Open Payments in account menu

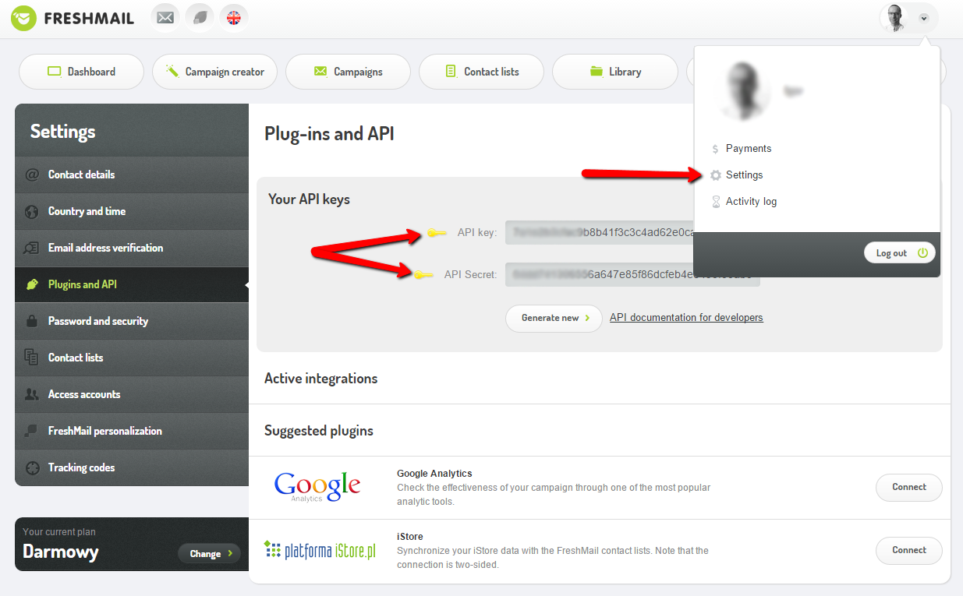[x=748, y=148]
